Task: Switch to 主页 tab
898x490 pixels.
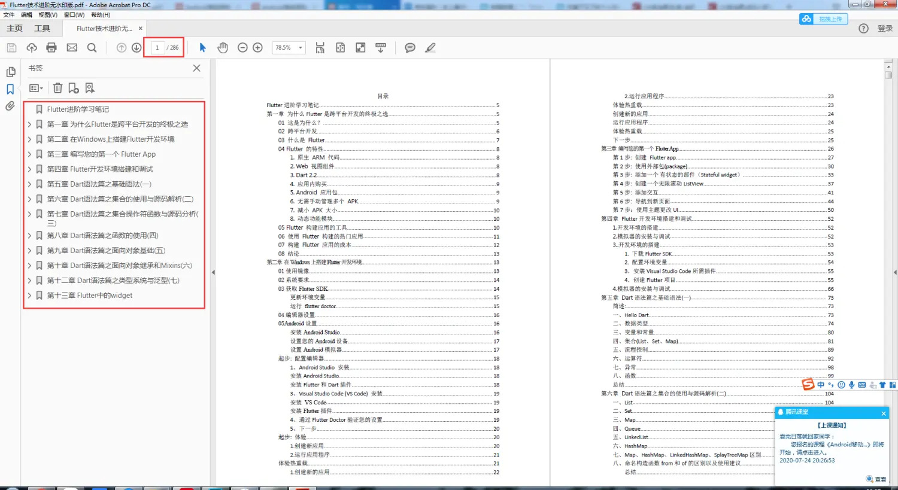Action: (x=14, y=29)
